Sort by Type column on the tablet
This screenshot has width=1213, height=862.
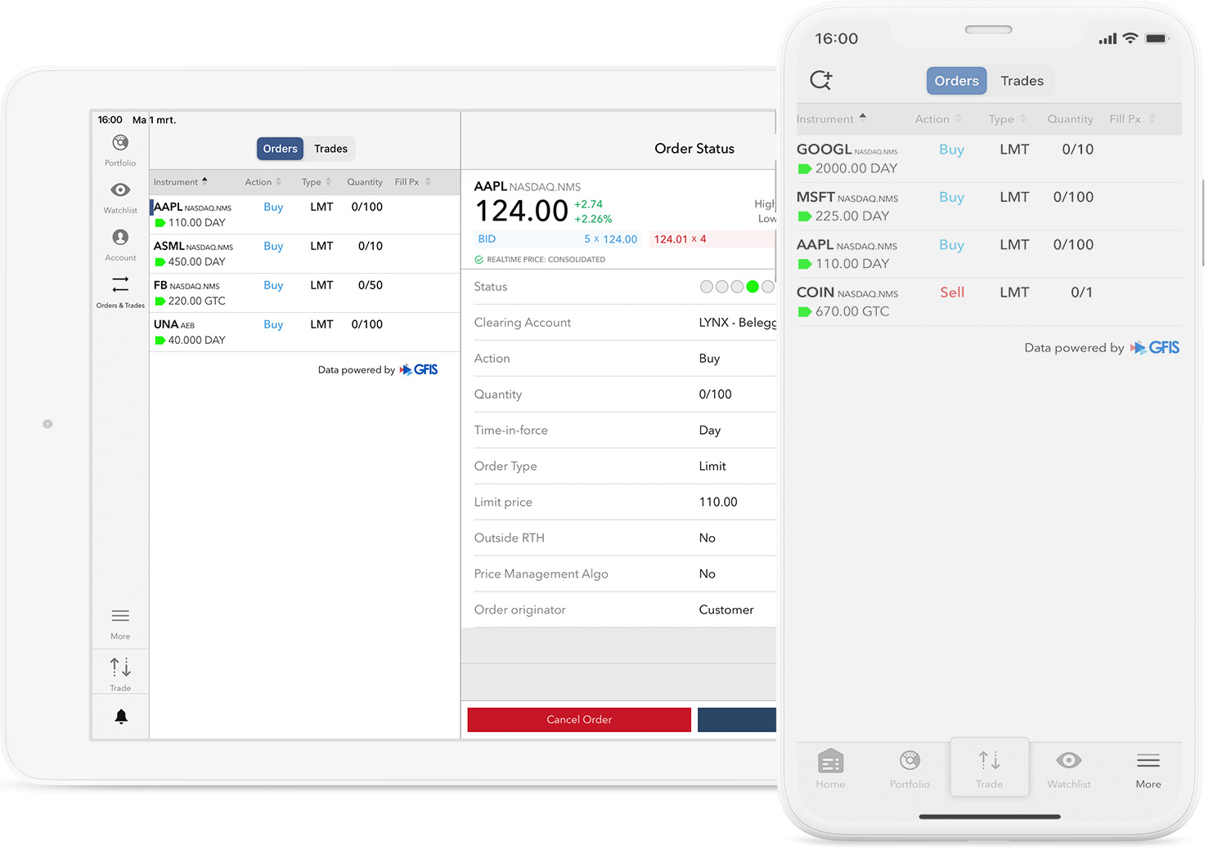coord(316,181)
